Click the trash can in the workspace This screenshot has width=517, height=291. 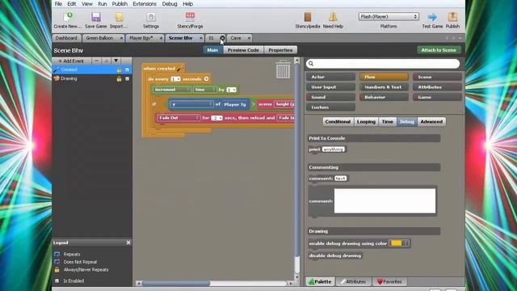[283, 70]
